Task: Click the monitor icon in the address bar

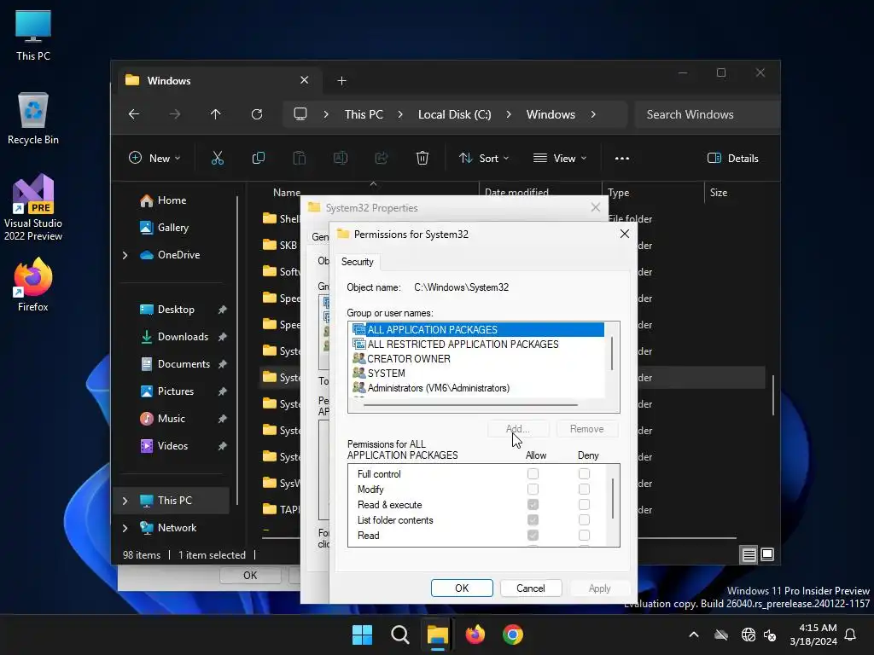Action: click(300, 114)
